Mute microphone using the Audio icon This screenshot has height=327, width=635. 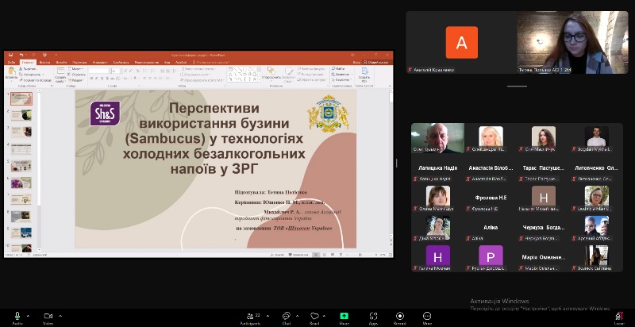[x=17, y=317]
